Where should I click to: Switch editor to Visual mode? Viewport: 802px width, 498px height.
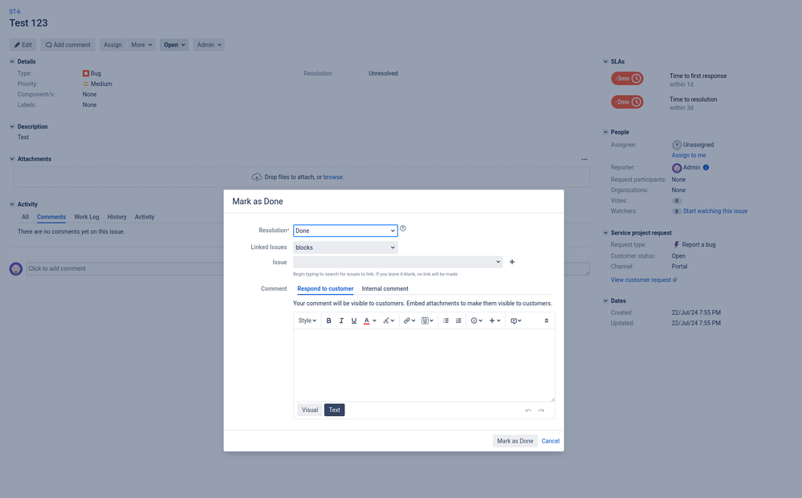(x=309, y=410)
